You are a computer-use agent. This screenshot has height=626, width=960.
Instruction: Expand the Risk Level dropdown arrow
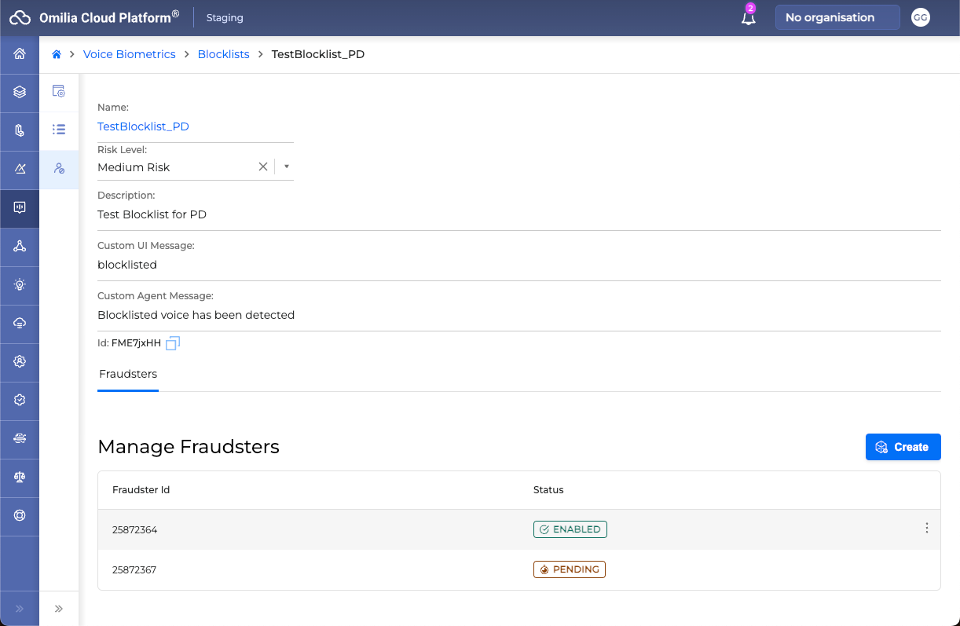(x=287, y=167)
